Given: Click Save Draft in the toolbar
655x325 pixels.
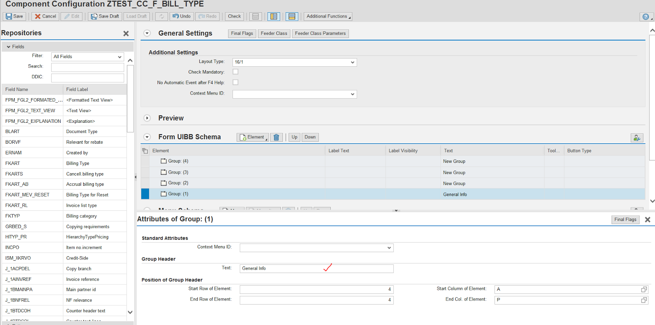Looking at the screenshot, I should pyautogui.click(x=105, y=16).
